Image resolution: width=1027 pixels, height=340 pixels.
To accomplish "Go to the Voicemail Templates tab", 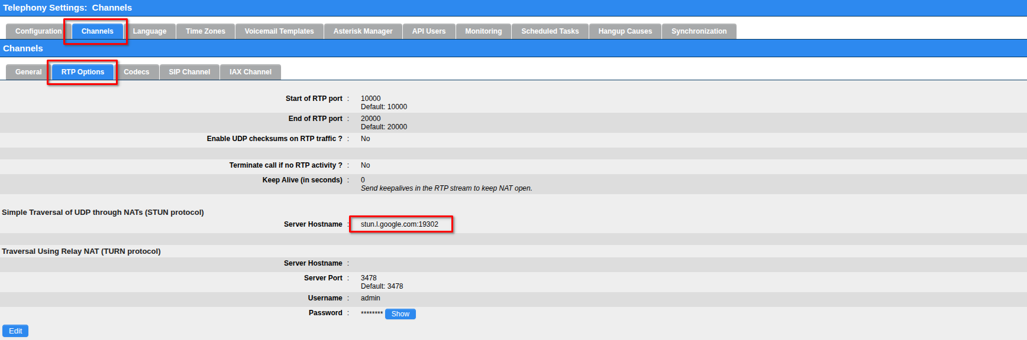I will pos(279,31).
